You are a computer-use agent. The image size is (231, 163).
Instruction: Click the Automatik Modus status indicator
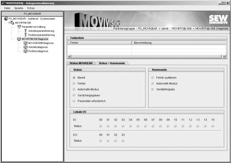click(74, 89)
